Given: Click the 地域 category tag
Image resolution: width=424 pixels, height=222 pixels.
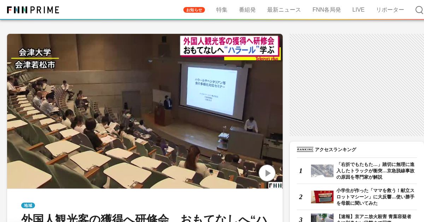Looking at the screenshot, I should (28, 205).
